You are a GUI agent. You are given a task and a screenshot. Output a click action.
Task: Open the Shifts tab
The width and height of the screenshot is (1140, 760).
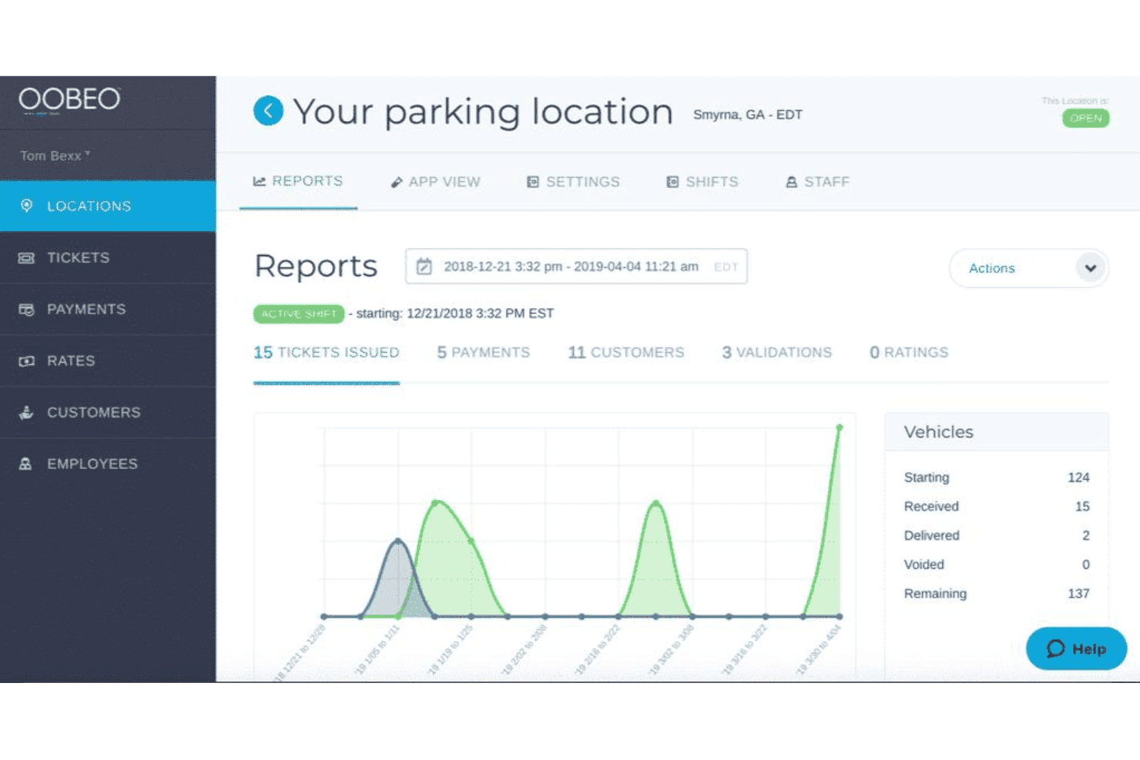pyautogui.click(x=702, y=182)
